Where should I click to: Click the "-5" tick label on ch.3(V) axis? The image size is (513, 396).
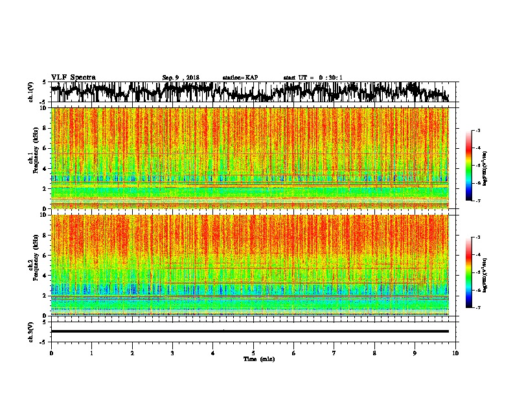[43, 342]
